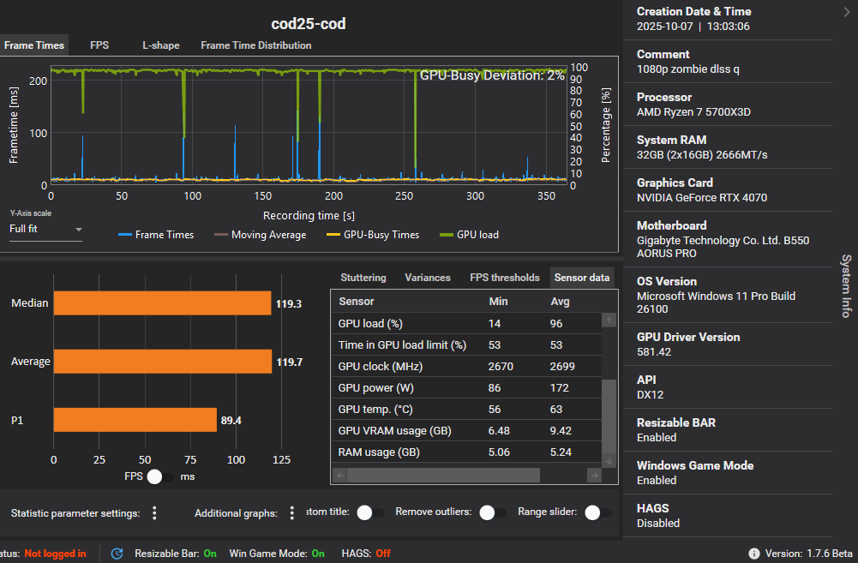Image resolution: width=858 pixels, height=563 pixels.
Task: Select the Frame Times tab
Action: point(34,45)
